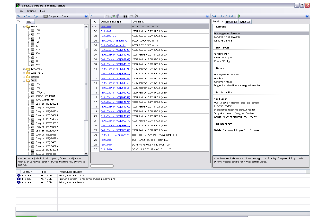
Task: Select component shape 502 icon under Probe folder
Action: point(32,57)
